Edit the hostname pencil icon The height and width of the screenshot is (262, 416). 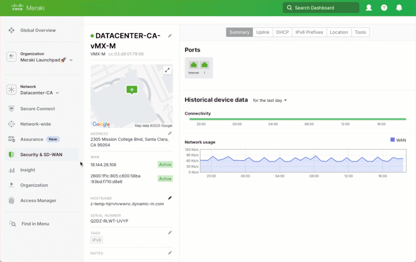point(170,198)
